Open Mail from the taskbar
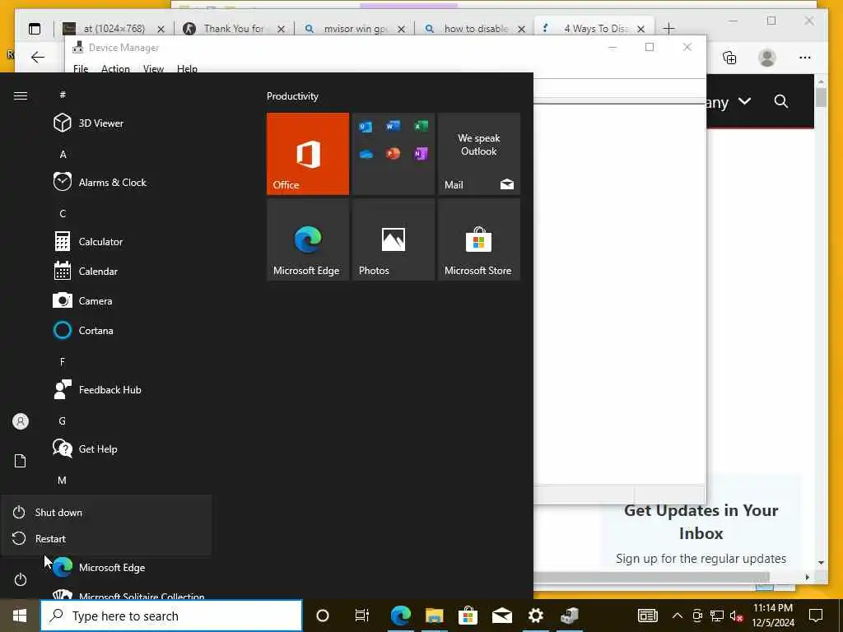843x632 pixels. pyautogui.click(x=501, y=616)
